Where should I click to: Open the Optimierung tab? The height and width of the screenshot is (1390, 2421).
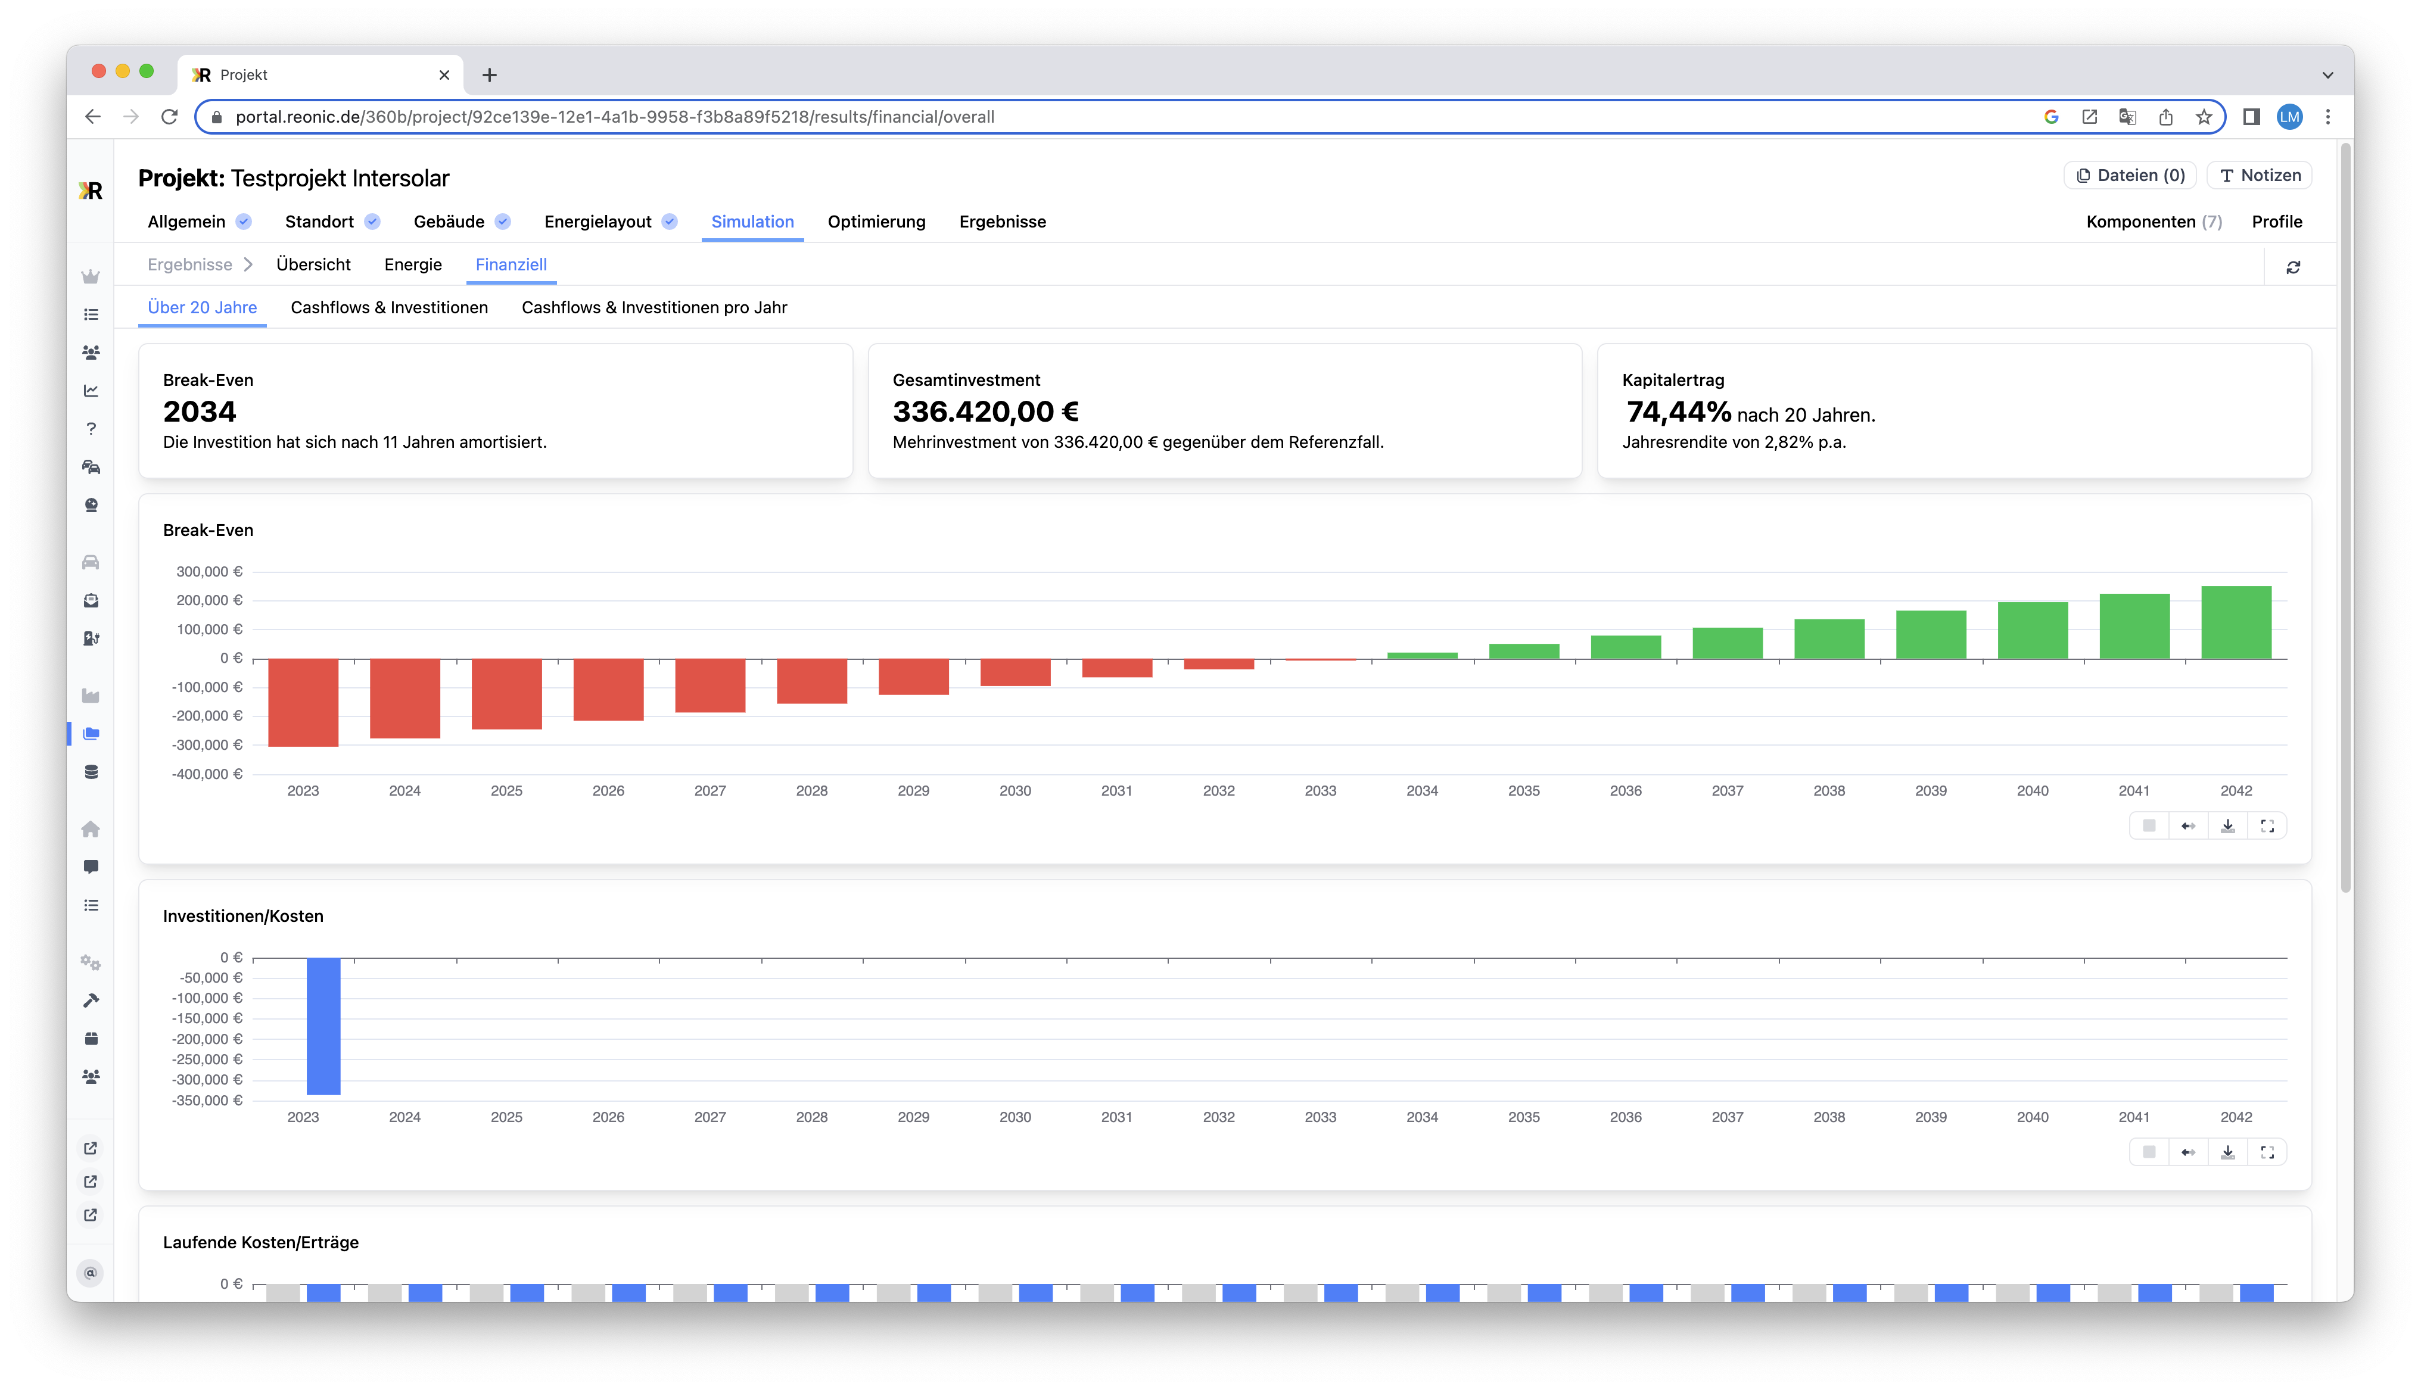[x=876, y=222]
